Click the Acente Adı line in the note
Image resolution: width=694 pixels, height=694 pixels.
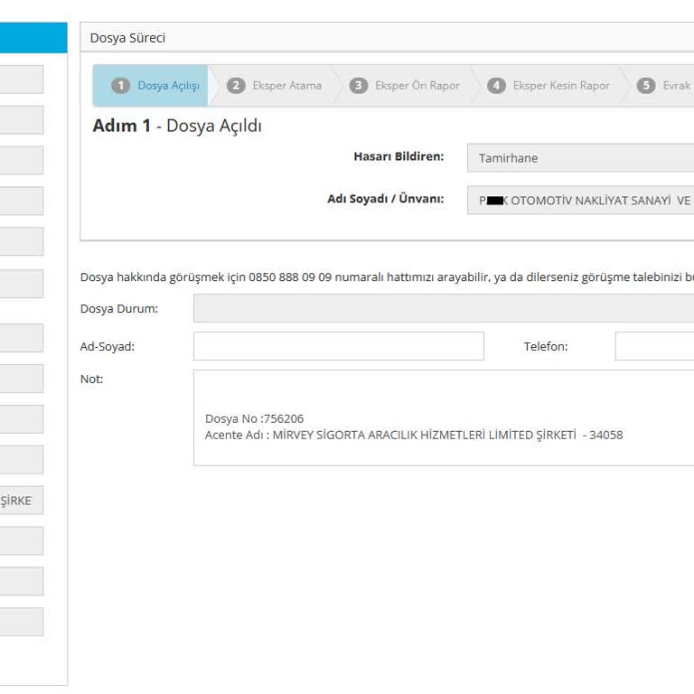[x=414, y=435]
